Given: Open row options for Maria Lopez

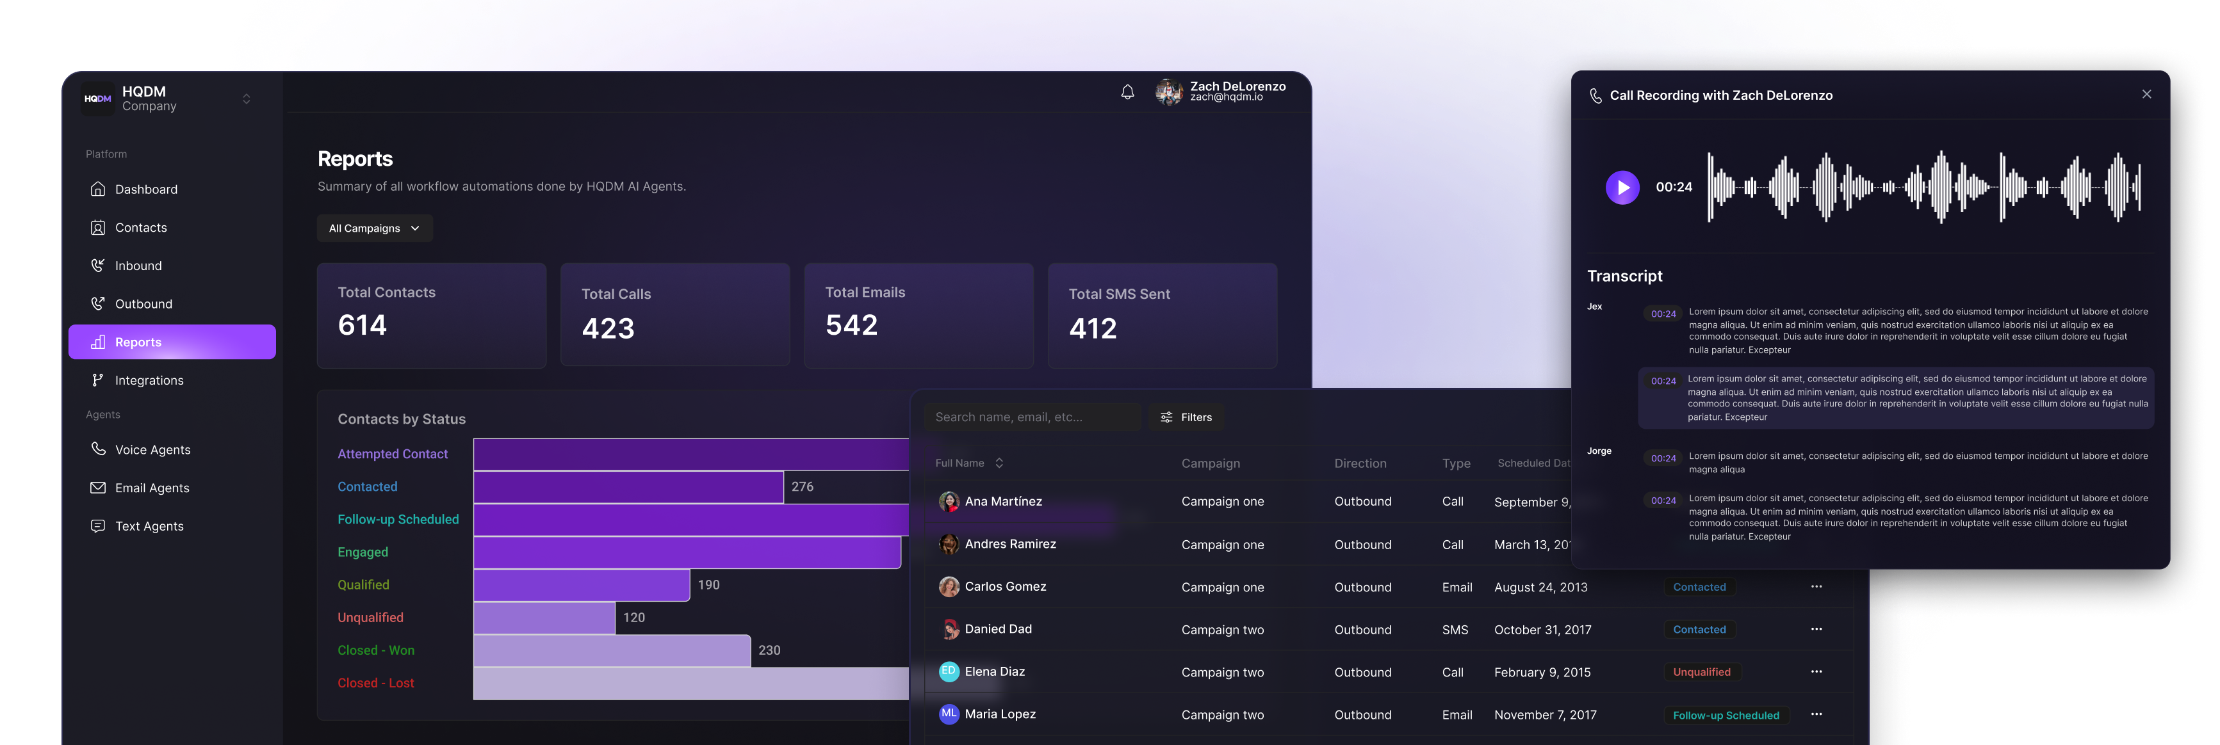Looking at the screenshot, I should click(x=1816, y=714).
